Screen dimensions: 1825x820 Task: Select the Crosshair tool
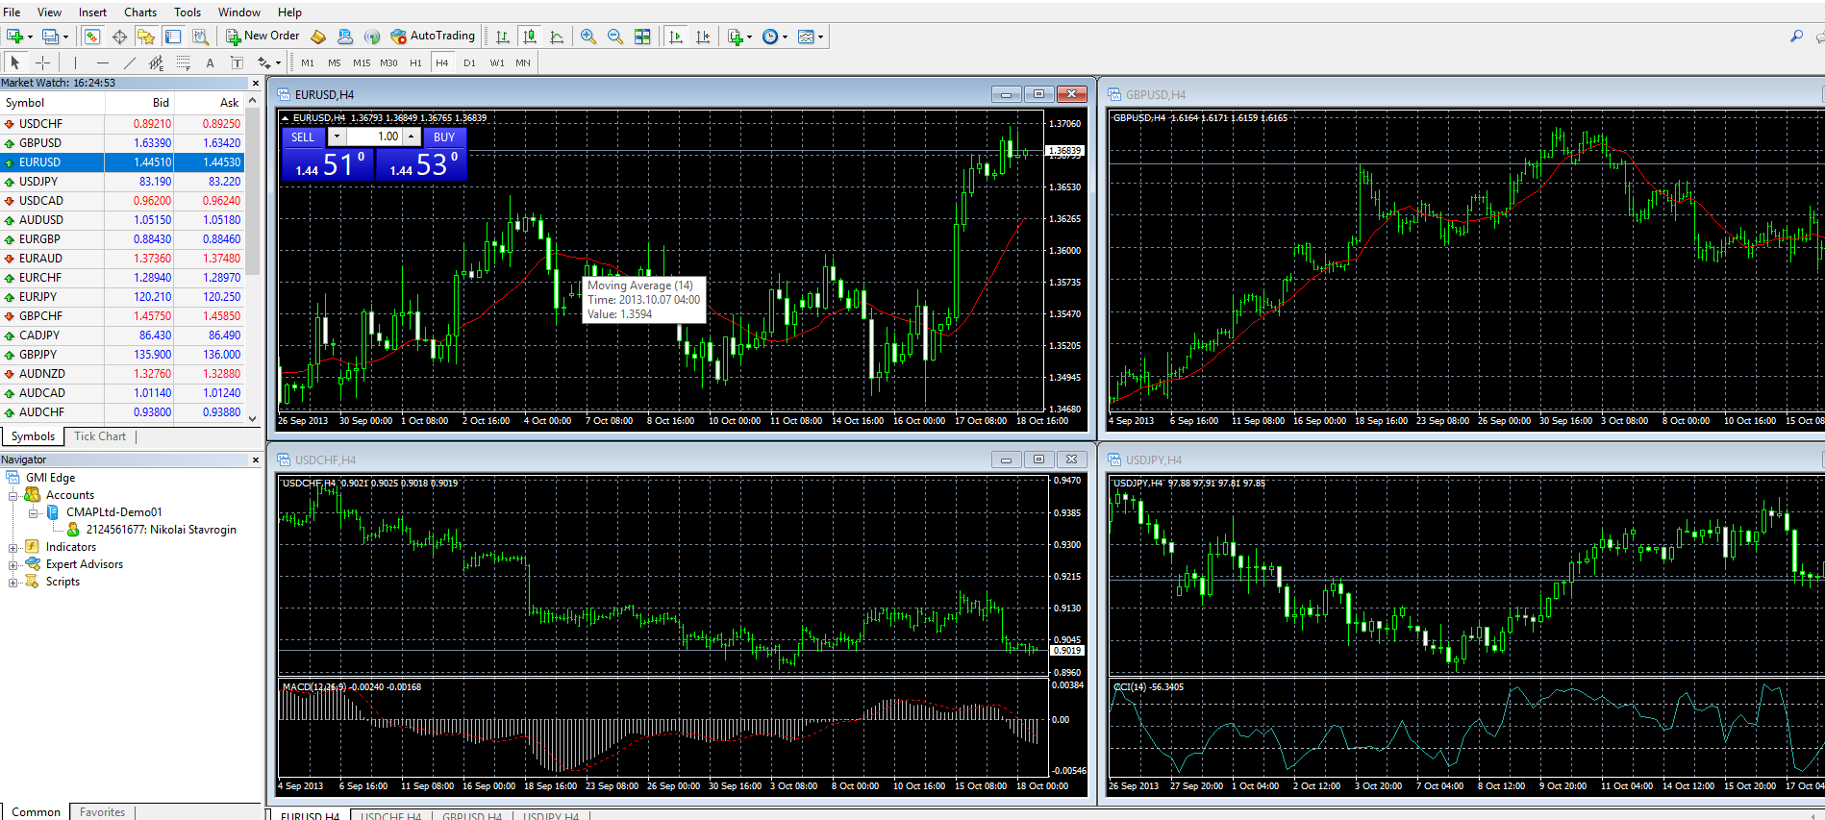pos(42,62)
